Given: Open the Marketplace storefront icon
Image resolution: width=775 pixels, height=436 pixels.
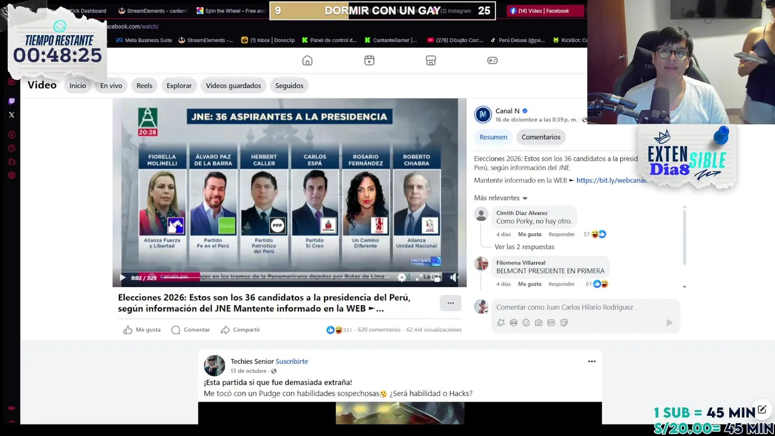Looking at the screenshot, I should click(x=431, y=61).
